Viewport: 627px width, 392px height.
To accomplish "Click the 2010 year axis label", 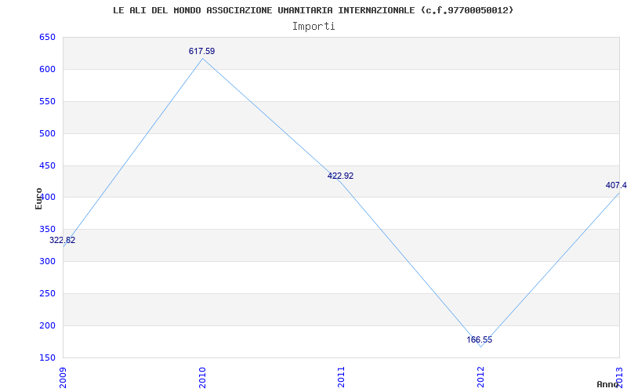I will point(202,377).
